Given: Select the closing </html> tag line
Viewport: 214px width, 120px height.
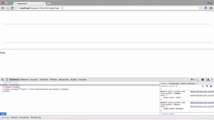Looking at the screenshot, I should pyautogui.click(x=6, y=91).
